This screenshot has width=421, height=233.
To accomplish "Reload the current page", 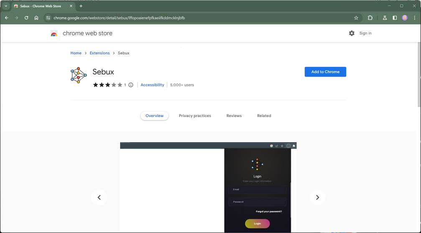I will [x=26, y=18].
